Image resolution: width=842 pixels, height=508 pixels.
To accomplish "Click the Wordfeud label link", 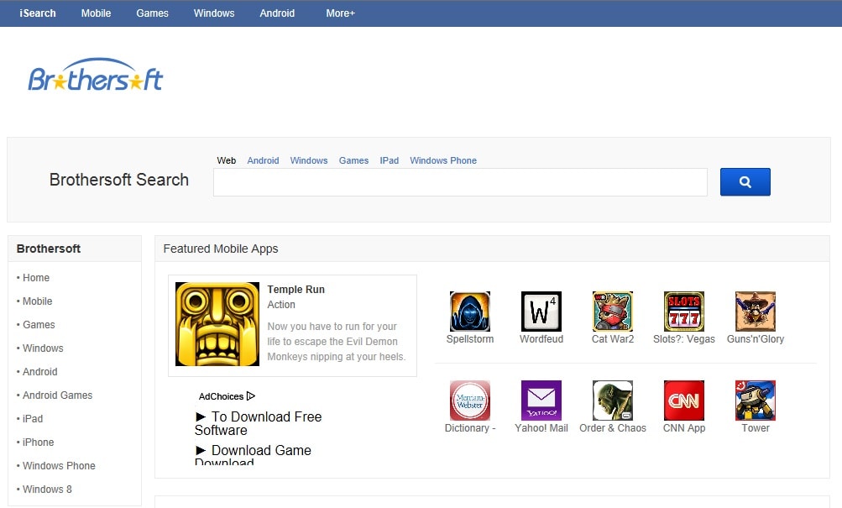I will coord(541,339).
